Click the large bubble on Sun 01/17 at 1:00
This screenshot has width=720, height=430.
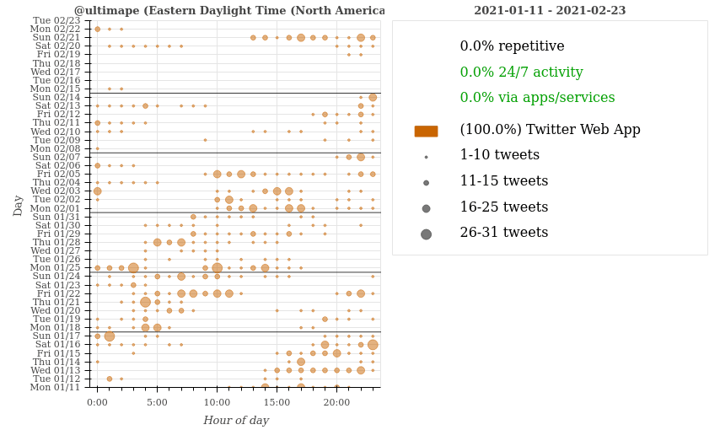[110, 336]
